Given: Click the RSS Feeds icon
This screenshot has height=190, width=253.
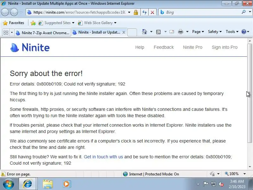Looking at the screenshot, I should [x=158, y=32].
